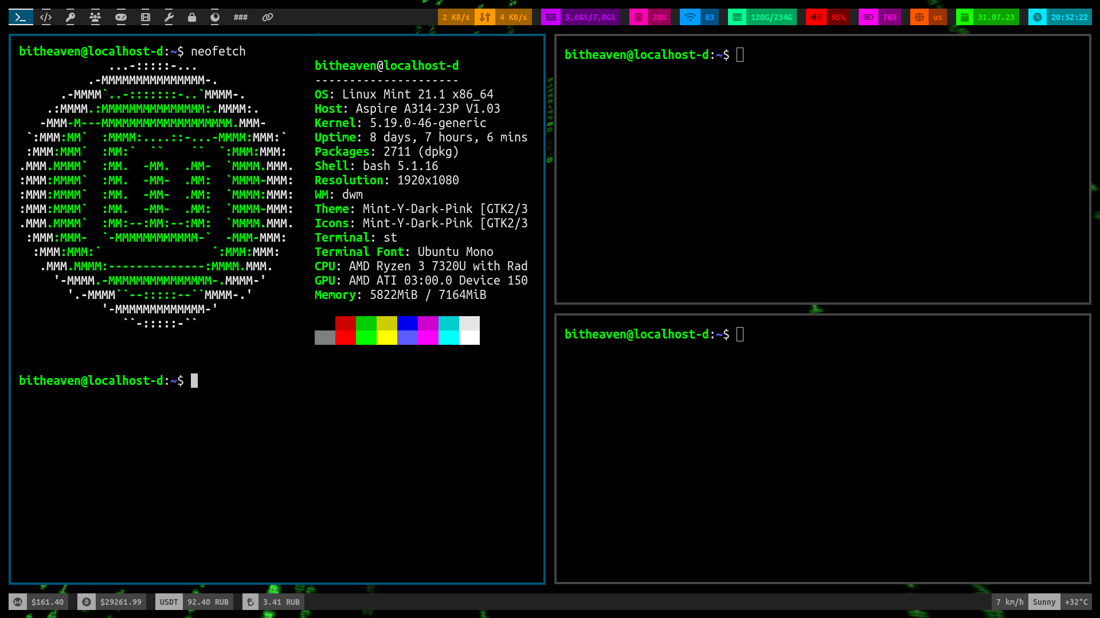Click the time 20:52:22
The width and height of the screenshot is (1100, 618).
coord(1070,17)
